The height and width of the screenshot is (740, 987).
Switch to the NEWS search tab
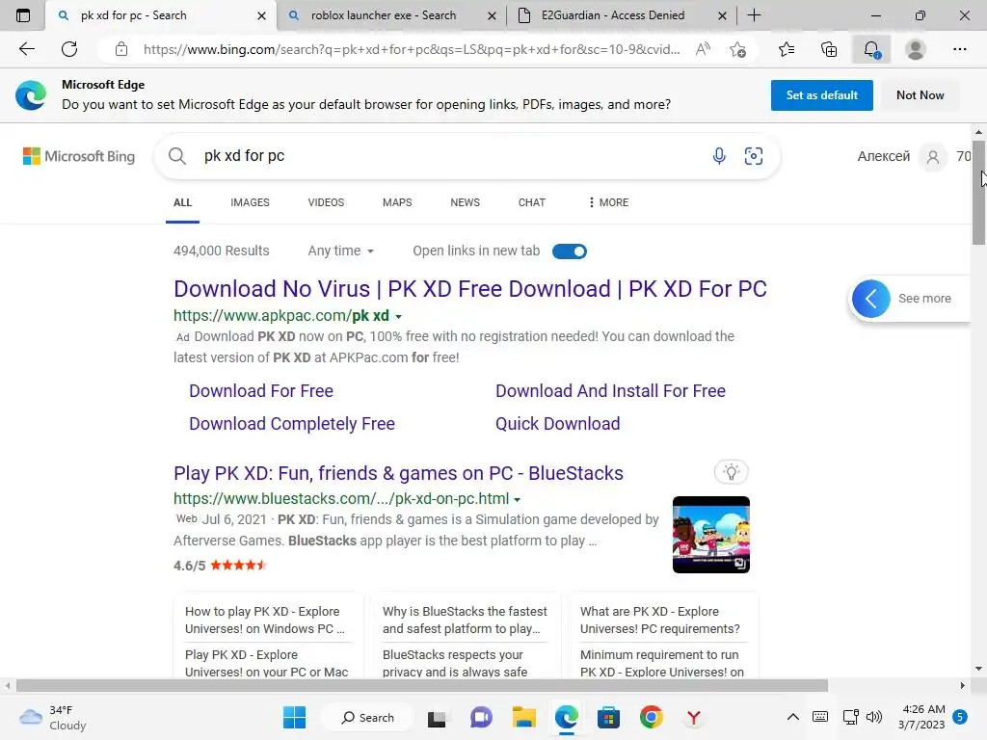pyautogui.click(x=466, y=202)
